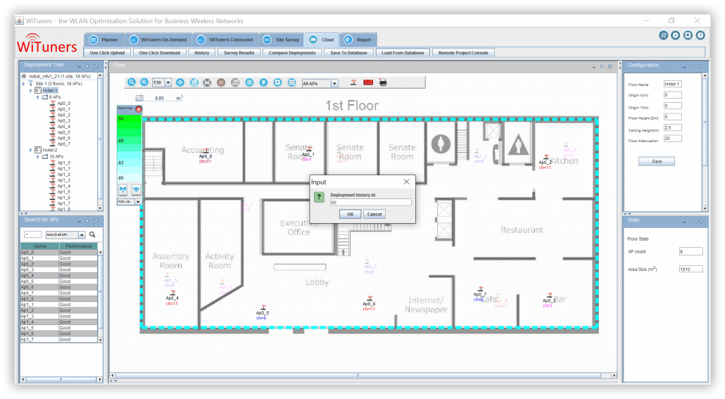
Task: Click Compare Deployments
Action: (292, 53)
